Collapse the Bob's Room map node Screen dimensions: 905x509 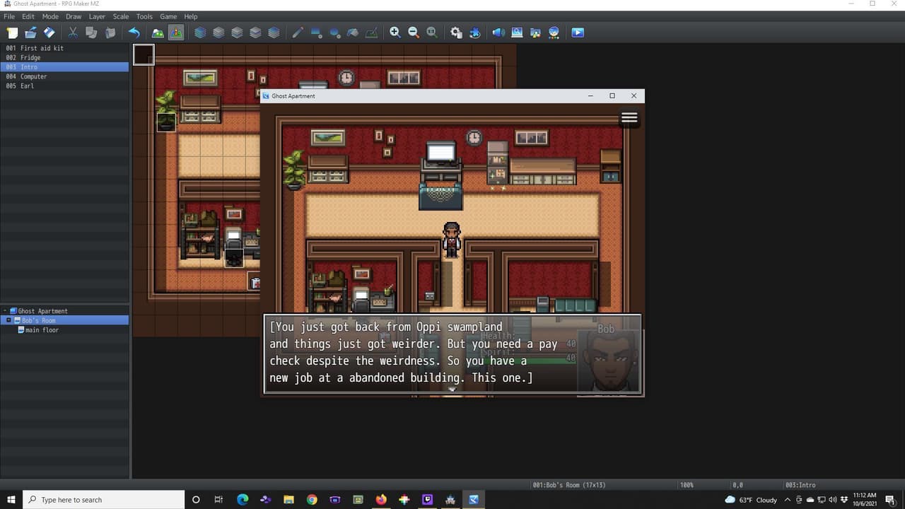9,320
